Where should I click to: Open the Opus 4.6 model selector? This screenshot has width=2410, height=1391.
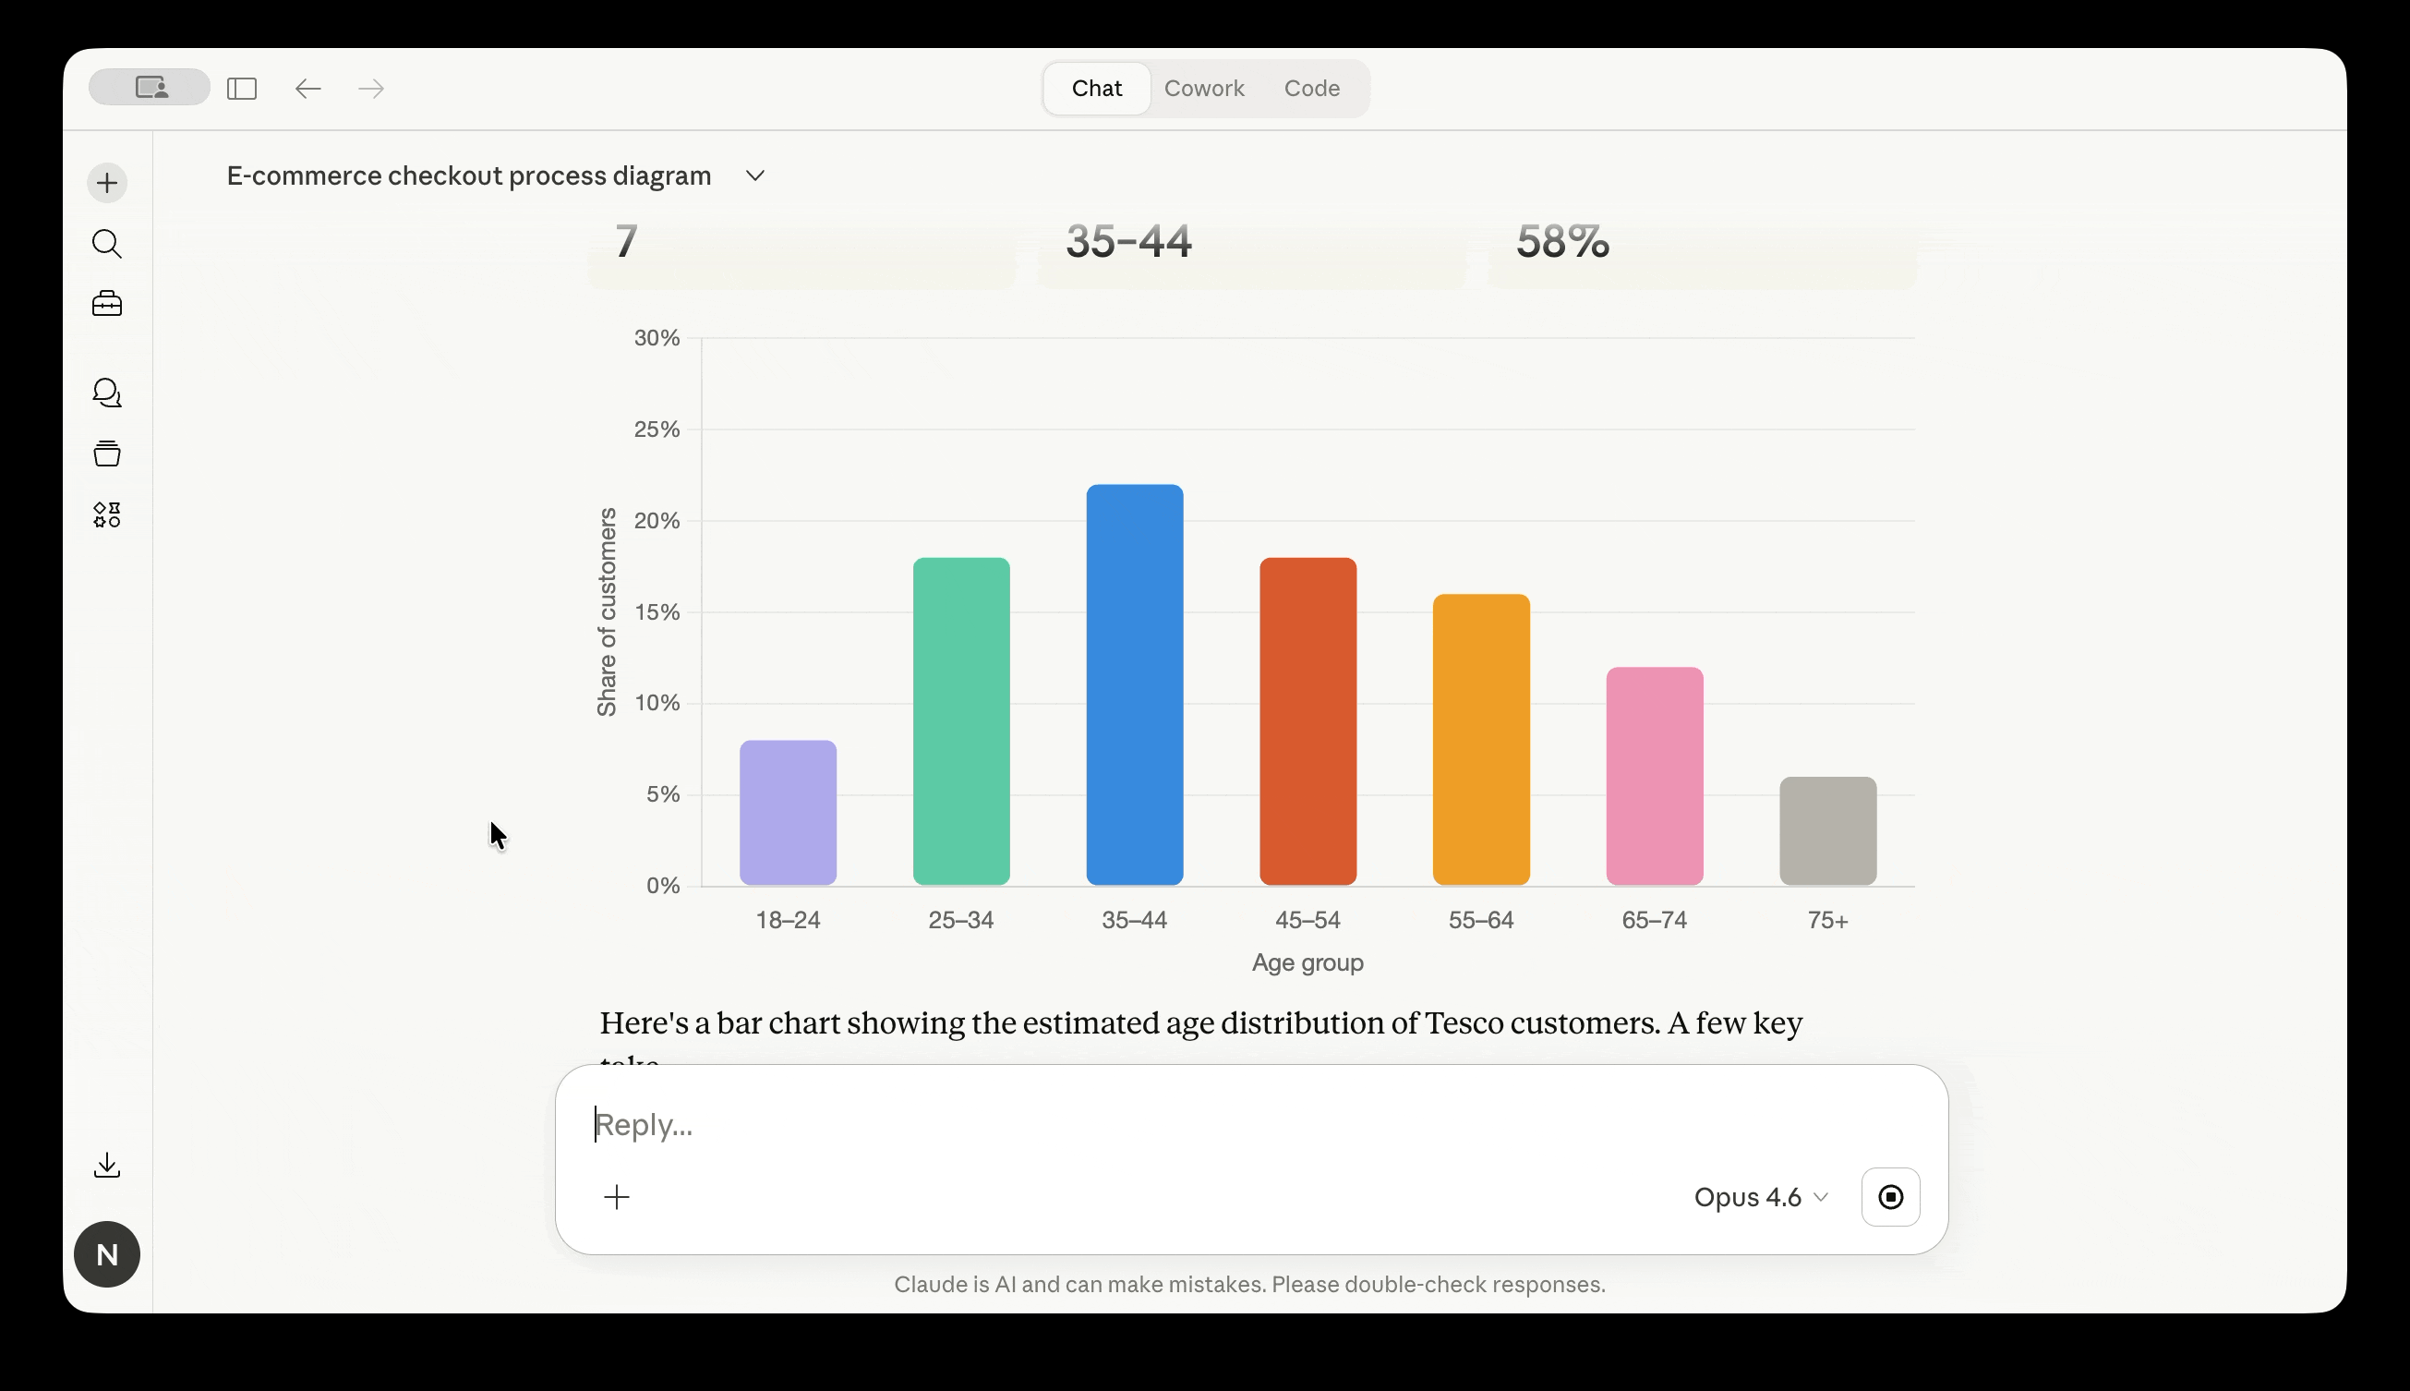(1760, 1197)
